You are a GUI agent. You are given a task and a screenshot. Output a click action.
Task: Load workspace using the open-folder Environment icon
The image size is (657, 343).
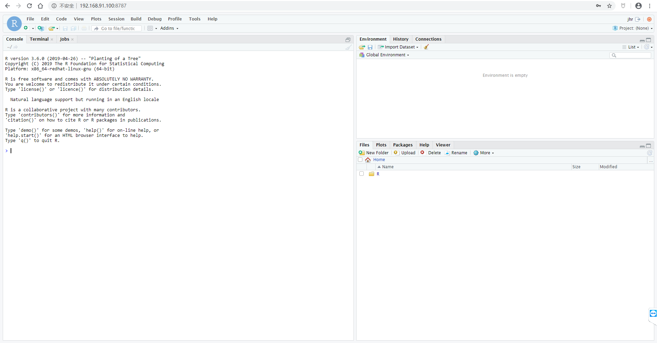[362, 47]
